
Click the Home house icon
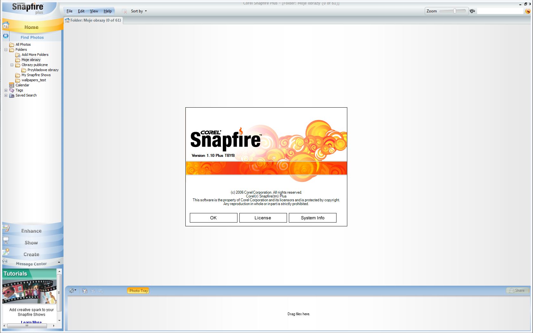click(6, 24)
